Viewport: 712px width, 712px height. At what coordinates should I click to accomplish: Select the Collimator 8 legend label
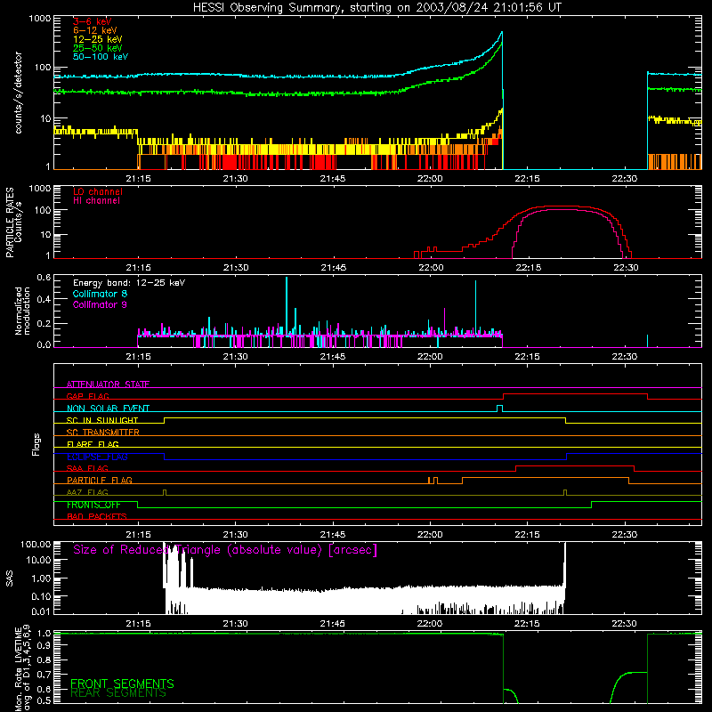coord(100,294)
